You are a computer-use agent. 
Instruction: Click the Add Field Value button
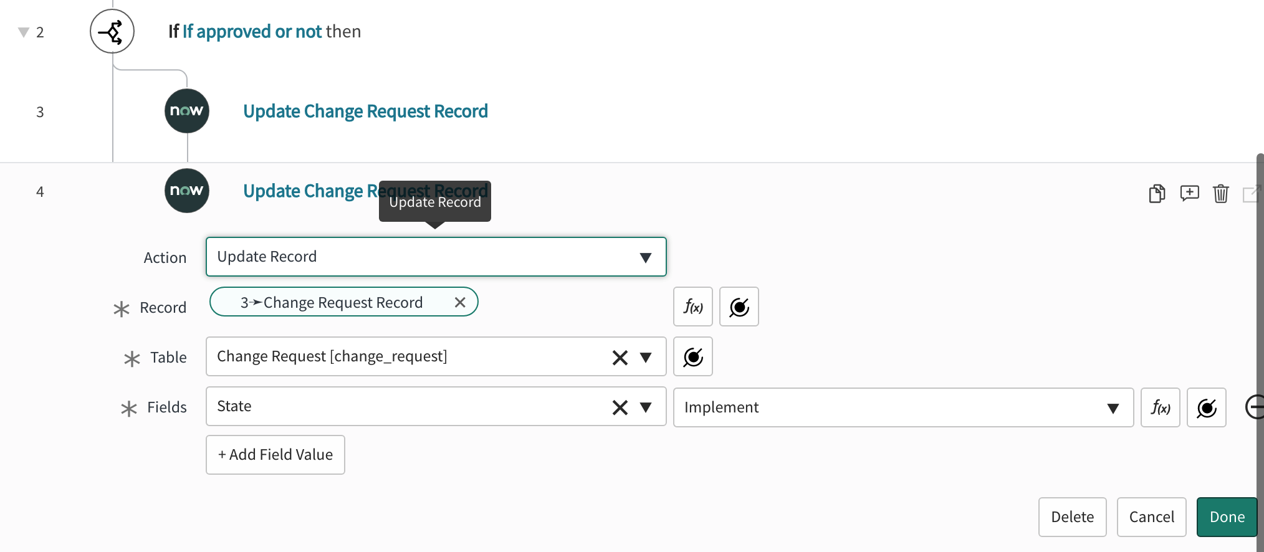click(275, 455)
